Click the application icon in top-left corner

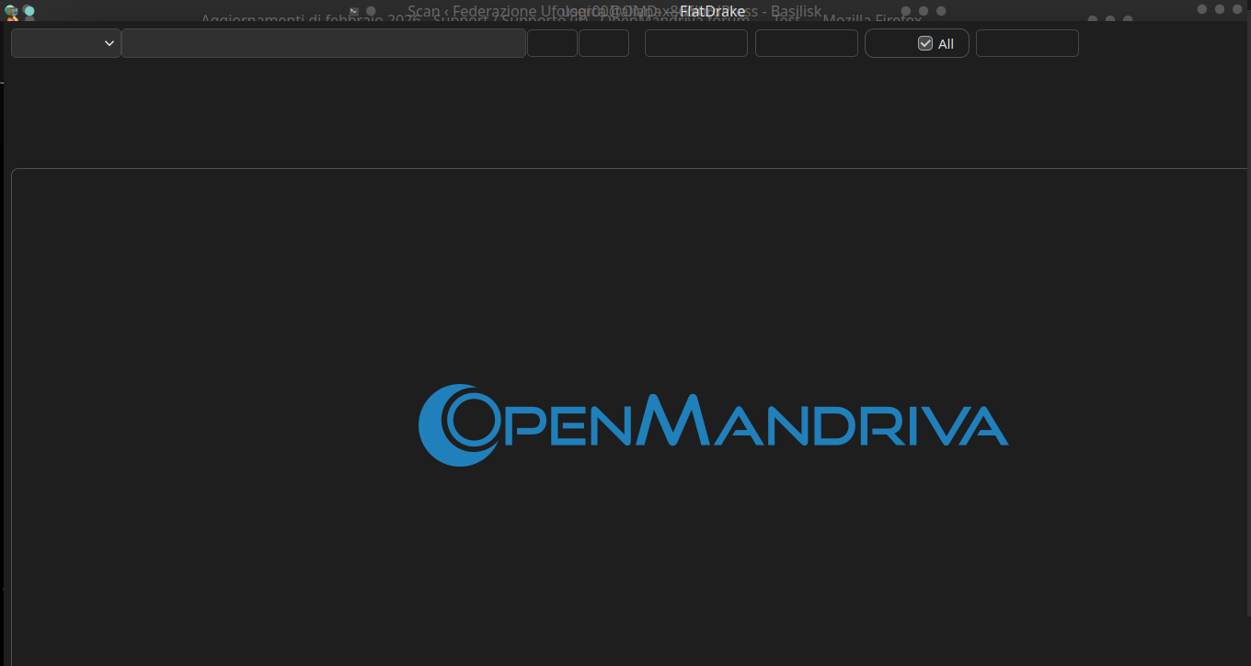tap(11, 11)
